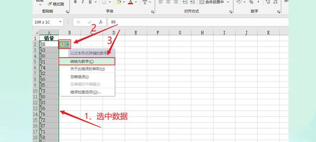
Task: Toggle italic formatting
Action: tap(82, 2)
